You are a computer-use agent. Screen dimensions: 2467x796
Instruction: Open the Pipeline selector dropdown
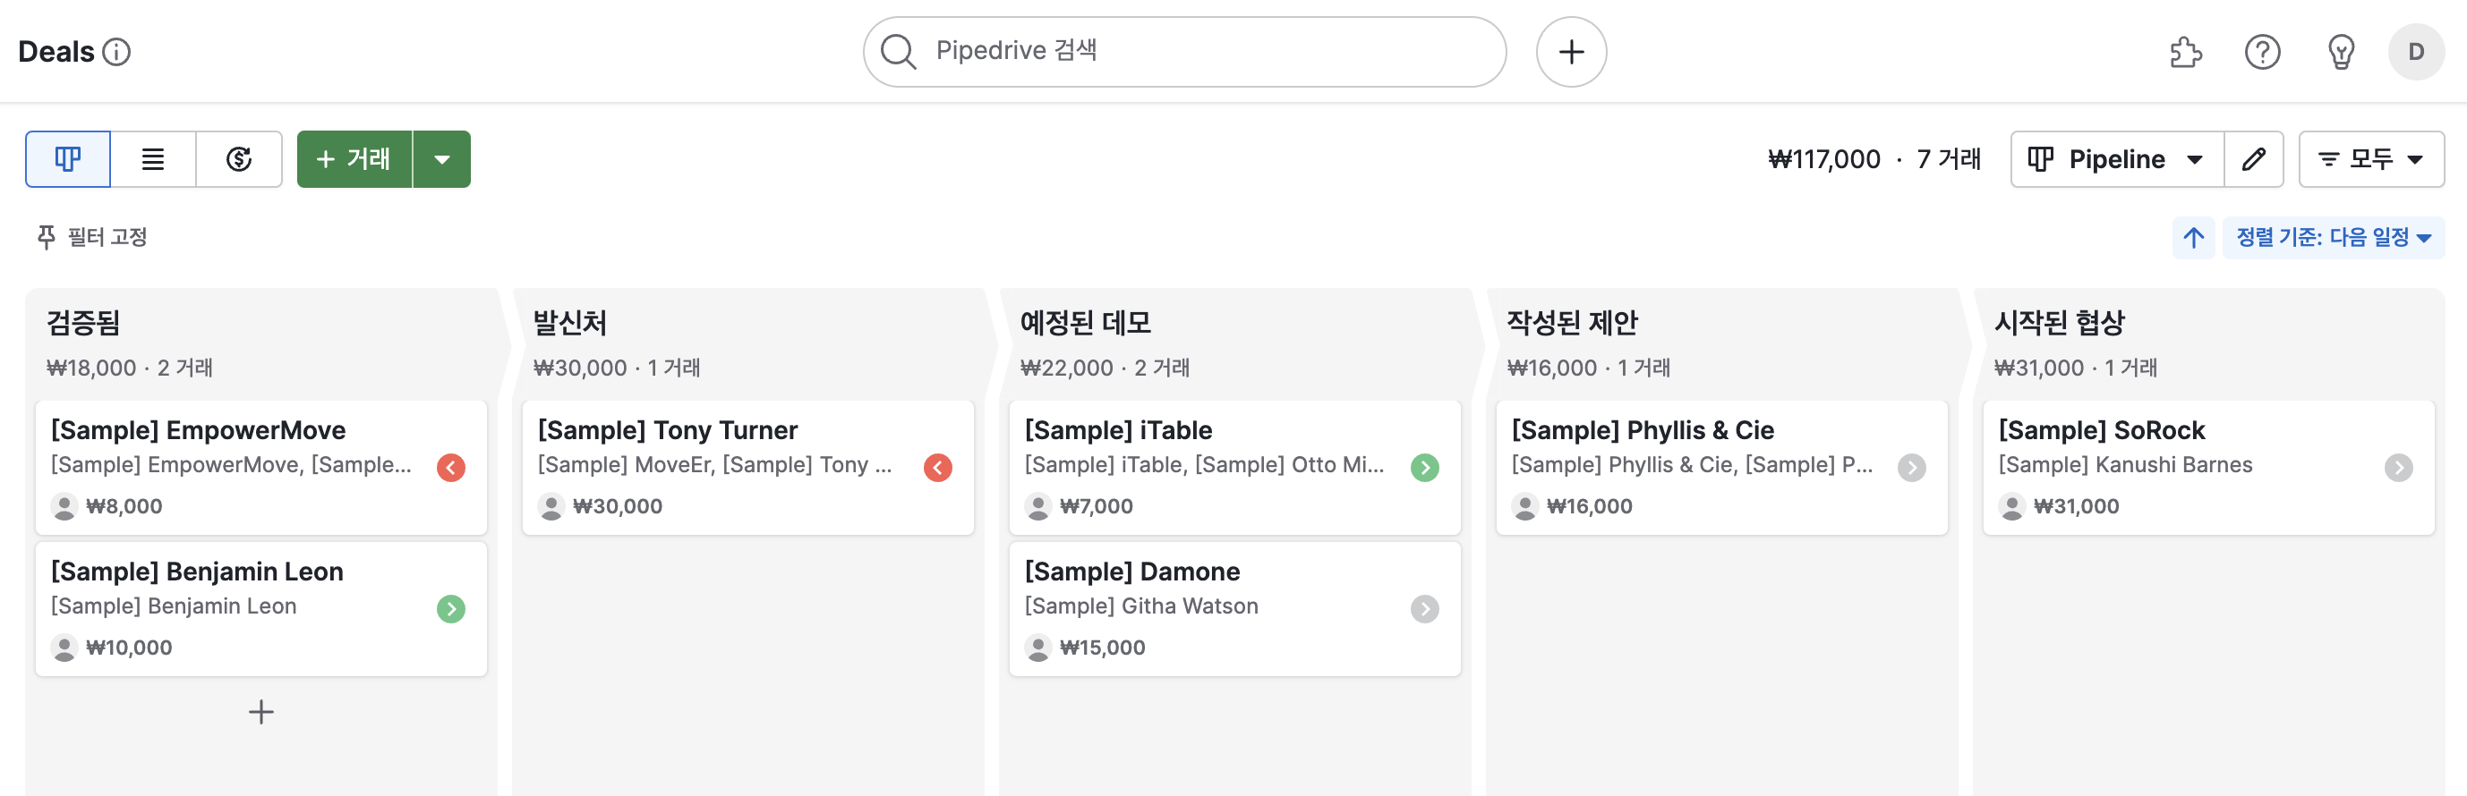(2115, 159)
